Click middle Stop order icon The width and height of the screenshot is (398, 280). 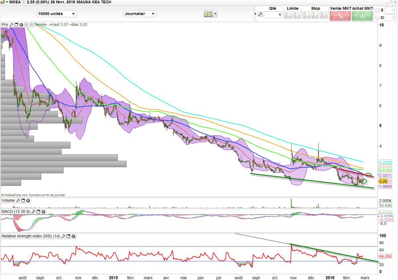[x=315, y=15]
